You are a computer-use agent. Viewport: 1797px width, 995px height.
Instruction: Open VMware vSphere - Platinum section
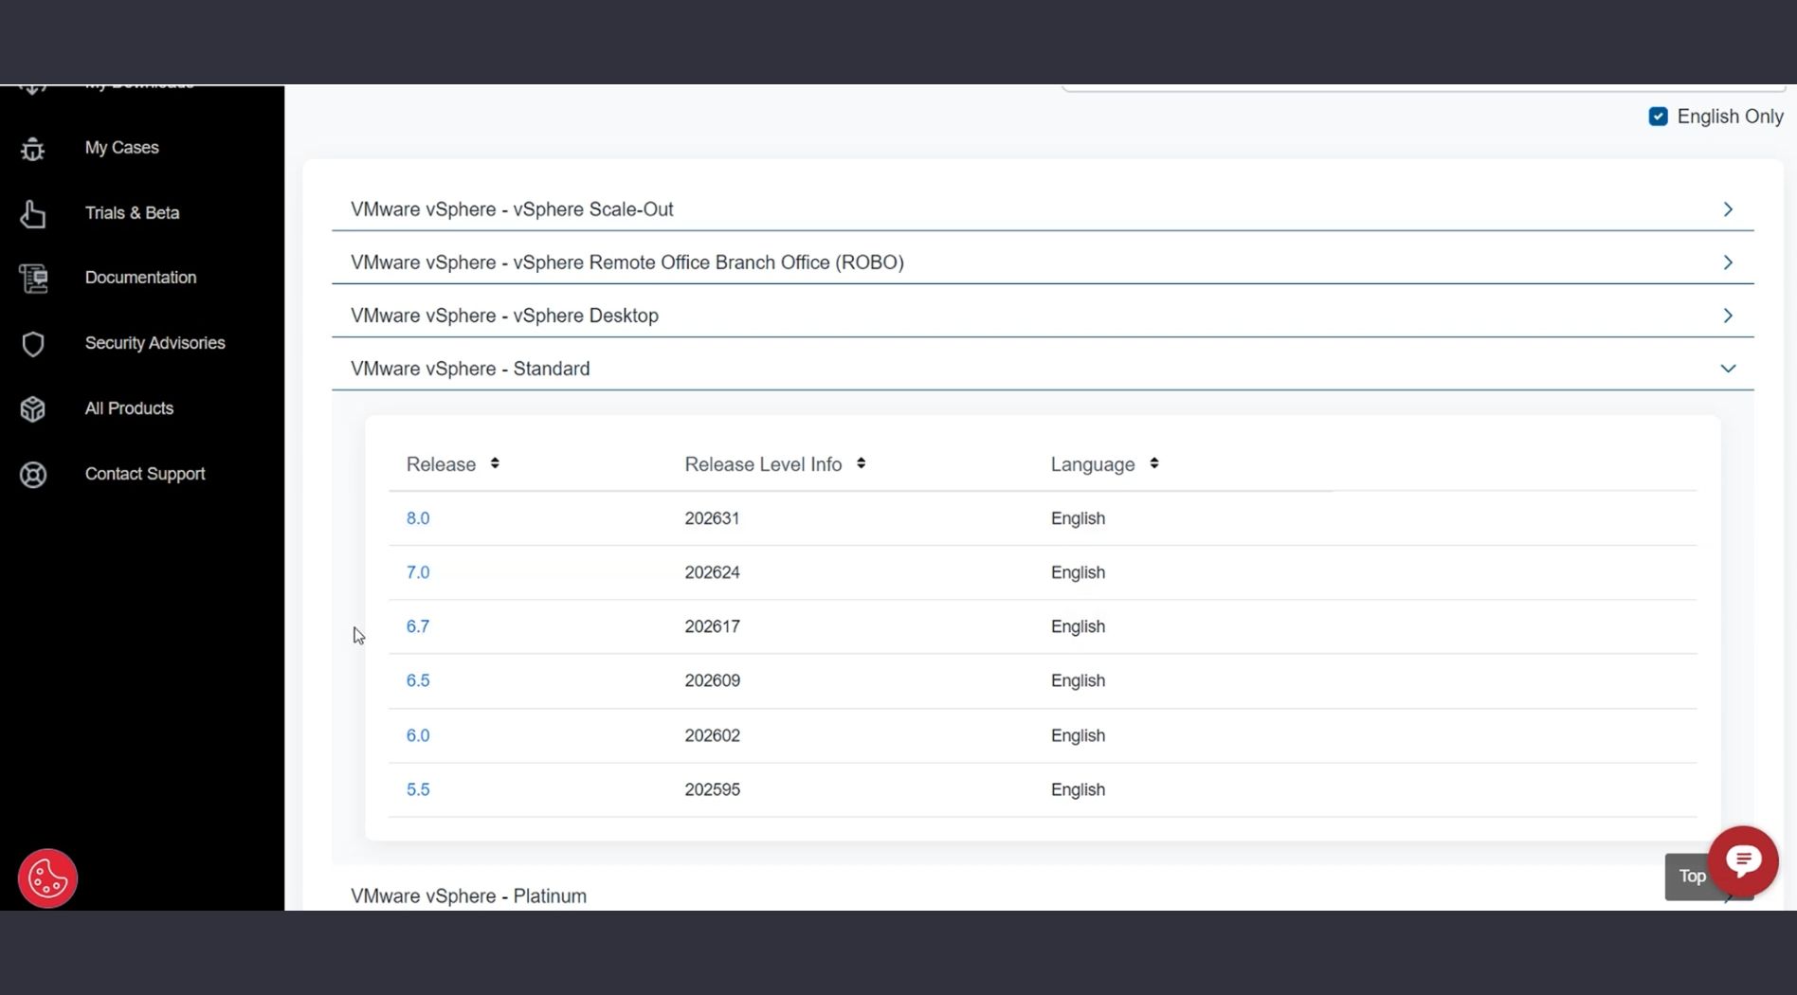468,895
